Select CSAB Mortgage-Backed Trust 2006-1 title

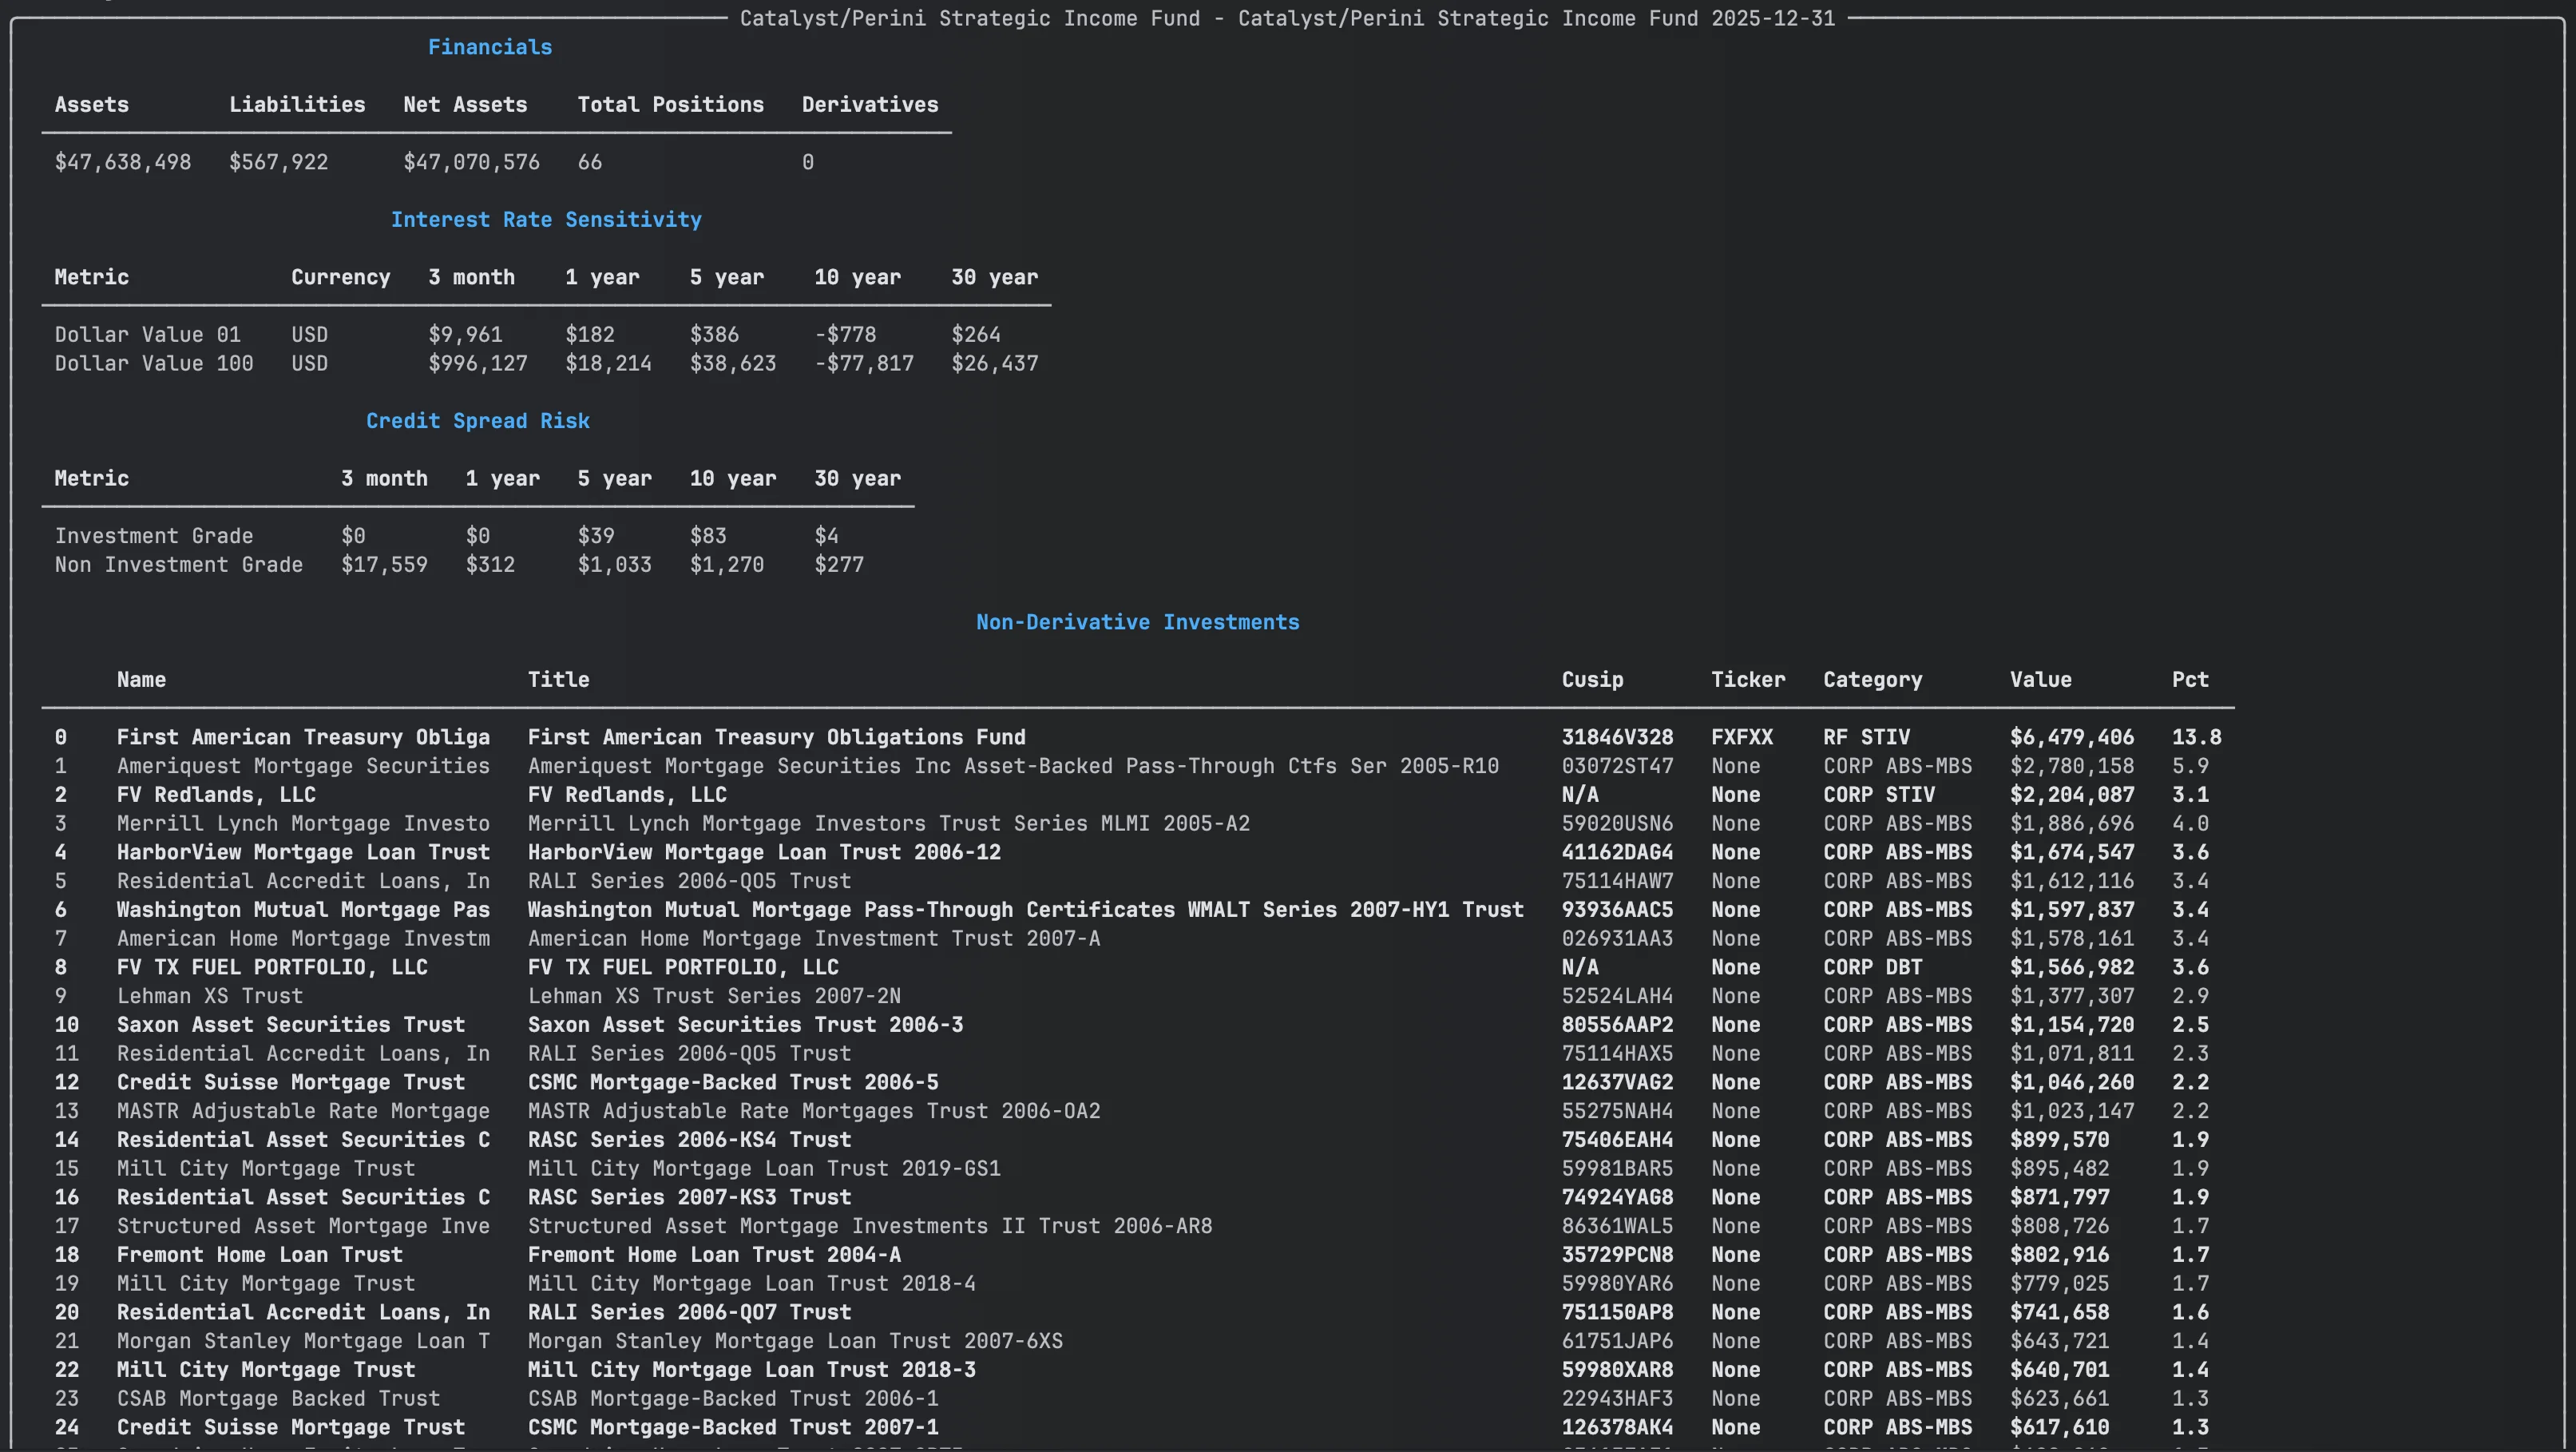pyautogui.click(x=733, y=1399)
